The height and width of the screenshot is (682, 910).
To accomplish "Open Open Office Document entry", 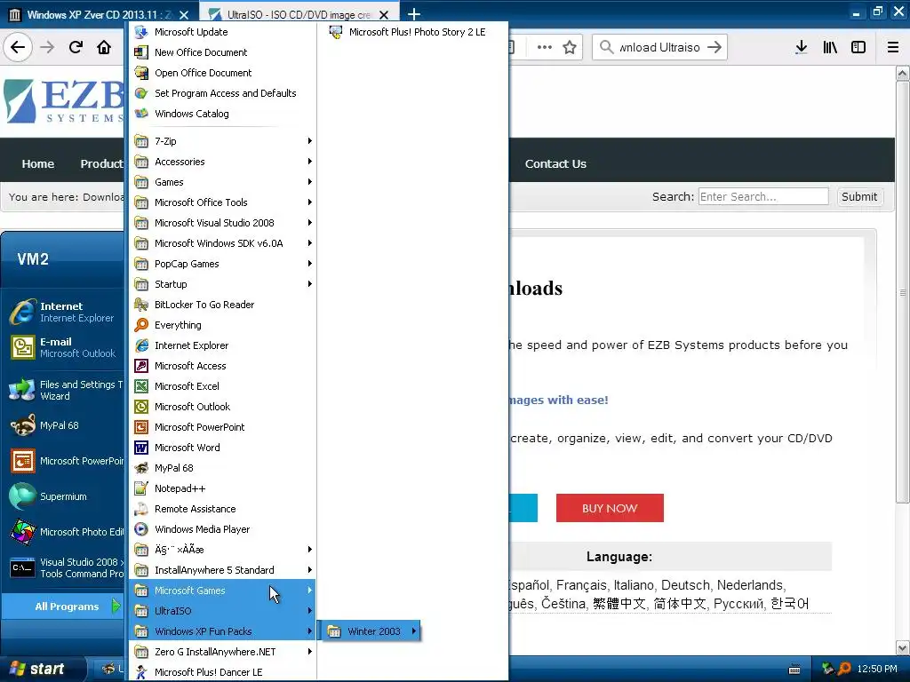I will [x=222, y=73].
